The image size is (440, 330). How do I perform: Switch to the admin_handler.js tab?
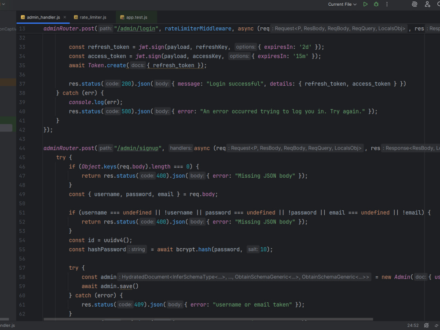click(x=43, y=18)
